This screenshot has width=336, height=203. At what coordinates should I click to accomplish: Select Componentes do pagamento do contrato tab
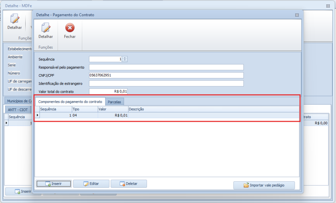70,102
